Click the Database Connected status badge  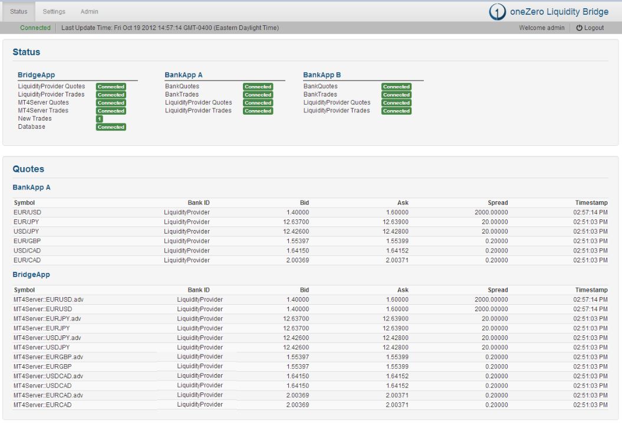[x=111, y=127]
